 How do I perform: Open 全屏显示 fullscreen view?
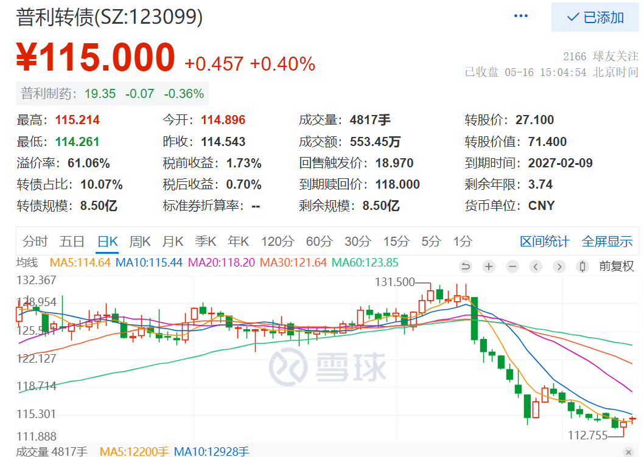click(607, 241)
